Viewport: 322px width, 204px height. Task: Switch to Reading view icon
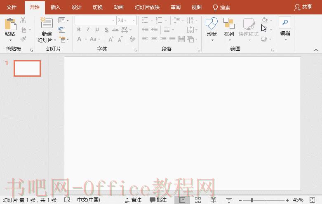coord(213,200)
